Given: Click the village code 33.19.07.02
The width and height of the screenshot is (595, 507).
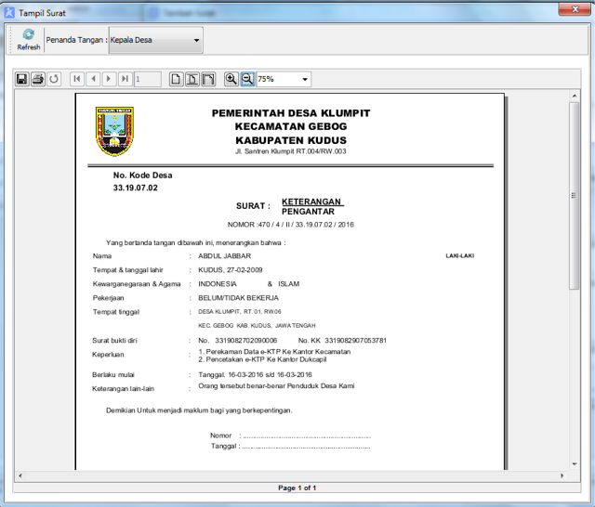Looking at the screenshot, I should (x=136, y=188).
